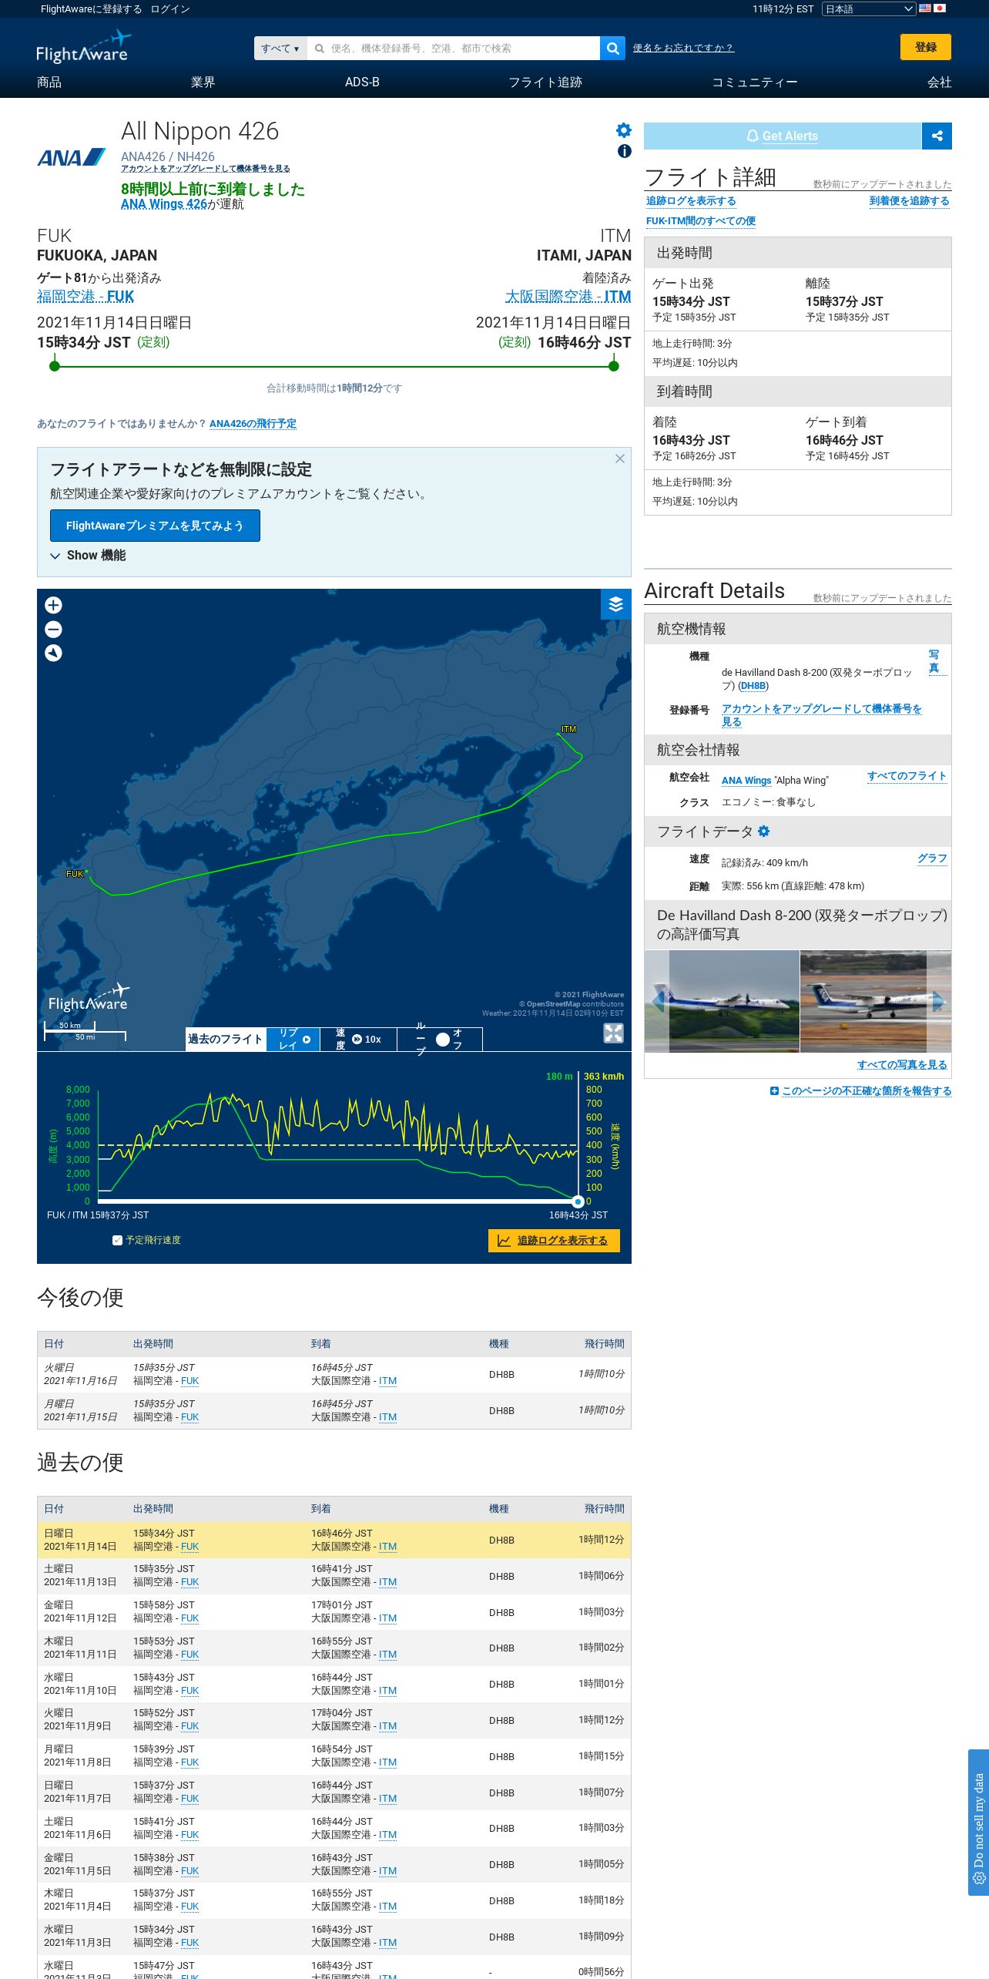Click the グラフ link beside speed
989x1979 pixels.
click(932, 858)
